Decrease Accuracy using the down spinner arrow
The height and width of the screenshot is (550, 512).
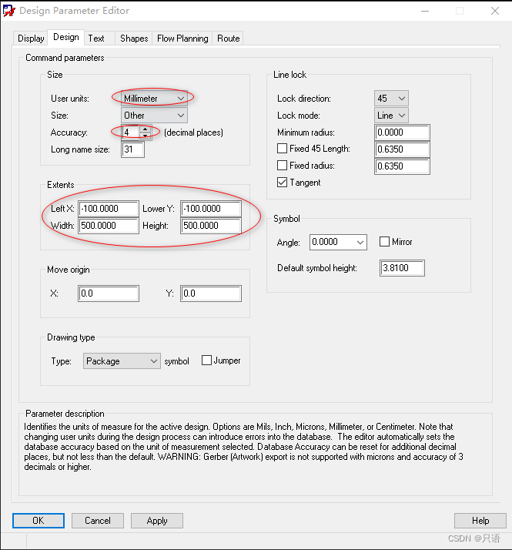point(144,136)
